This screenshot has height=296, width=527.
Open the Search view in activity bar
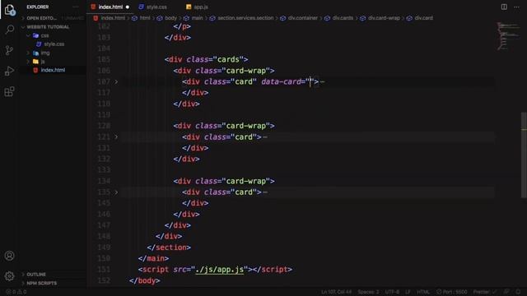coord(9,30)
